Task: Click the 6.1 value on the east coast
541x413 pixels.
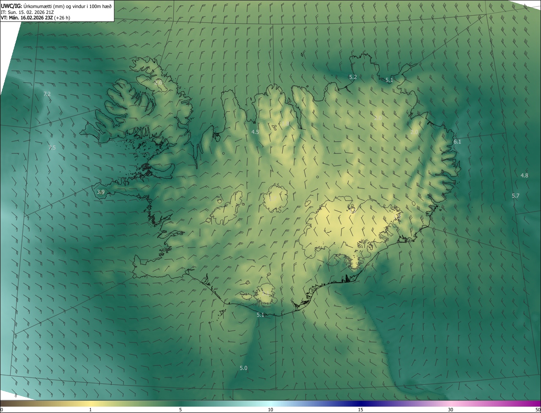Action: (457, 142)
